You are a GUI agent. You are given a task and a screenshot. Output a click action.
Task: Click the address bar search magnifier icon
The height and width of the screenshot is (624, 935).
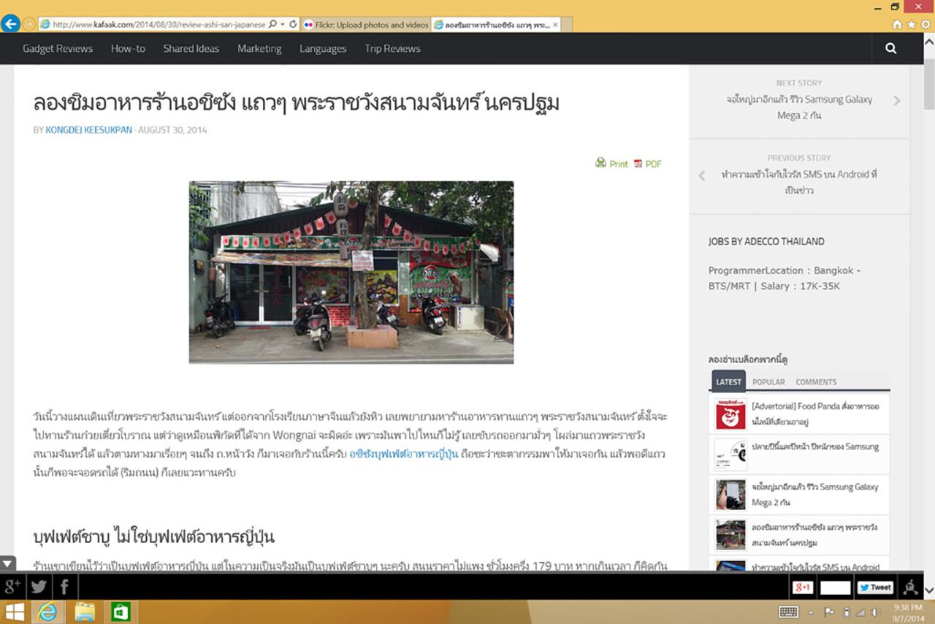click(272, 24)
